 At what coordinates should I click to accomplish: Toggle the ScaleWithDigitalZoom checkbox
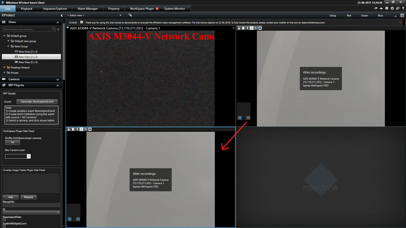pos(4,226)
